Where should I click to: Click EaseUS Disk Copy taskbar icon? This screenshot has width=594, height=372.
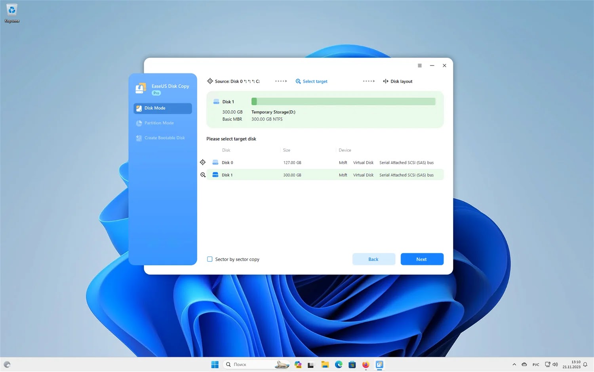379,364
